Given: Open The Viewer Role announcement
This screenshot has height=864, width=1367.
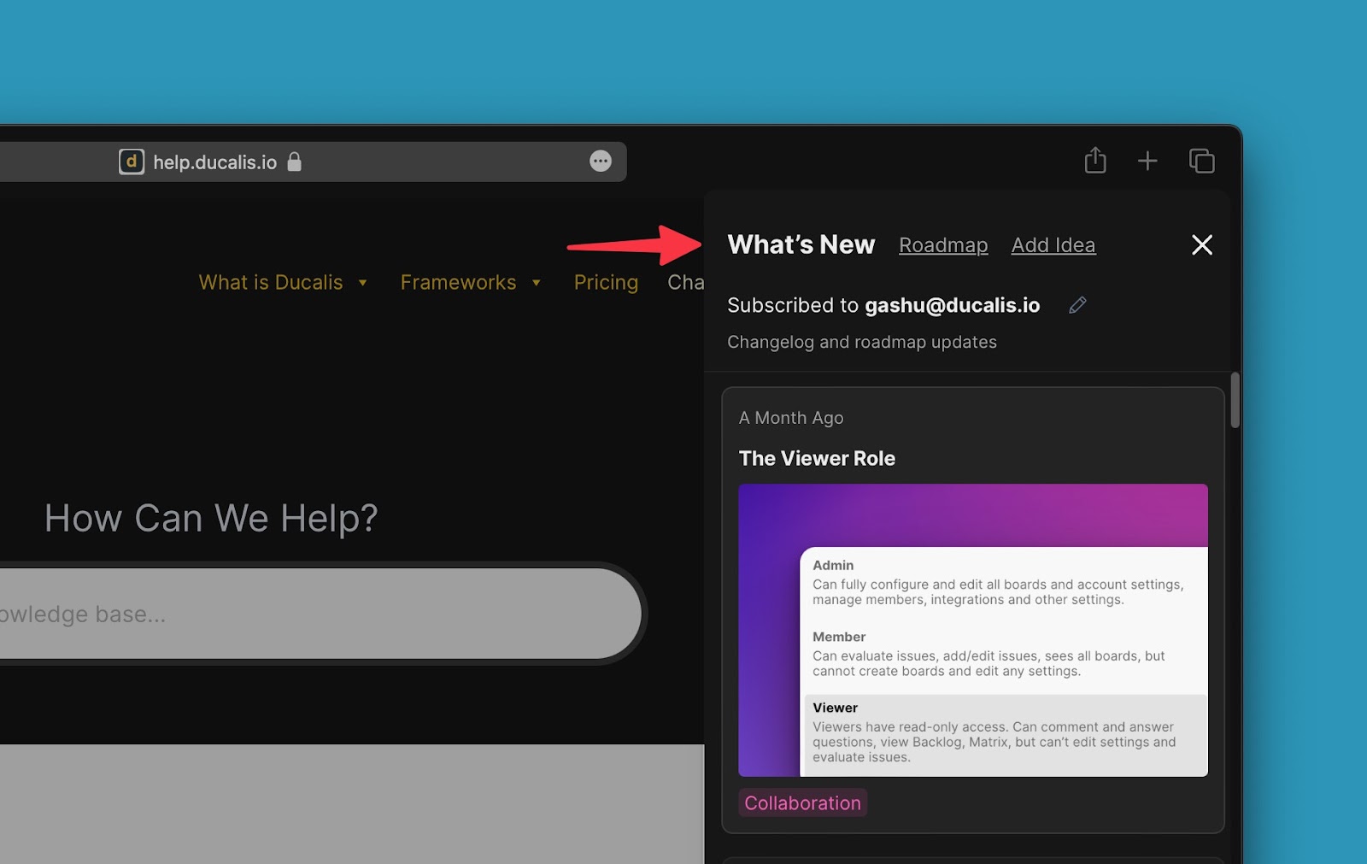Looking at the screenshot, I should (x=817, y=458).
